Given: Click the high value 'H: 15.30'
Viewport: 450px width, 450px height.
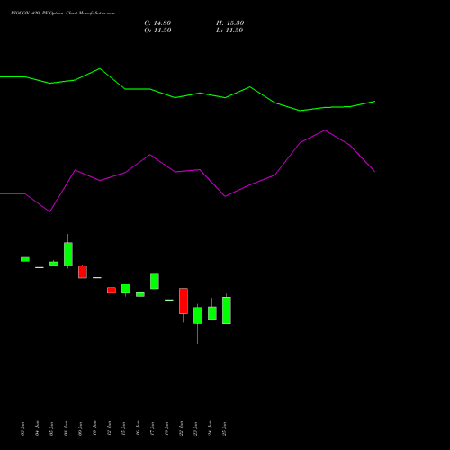Looking at the screenshot, I should click(x=230, y=23).
